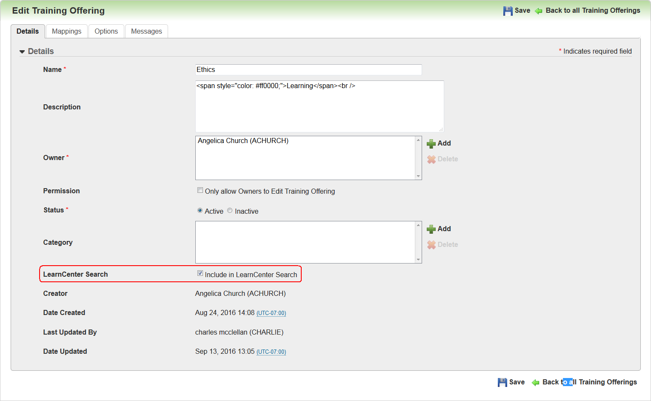Image resolution: width=651 pixels, height=401 pixels.
Task: Click the Delete icon beside the Owner box
Action: pyautogui.click(x=432, y=159)
